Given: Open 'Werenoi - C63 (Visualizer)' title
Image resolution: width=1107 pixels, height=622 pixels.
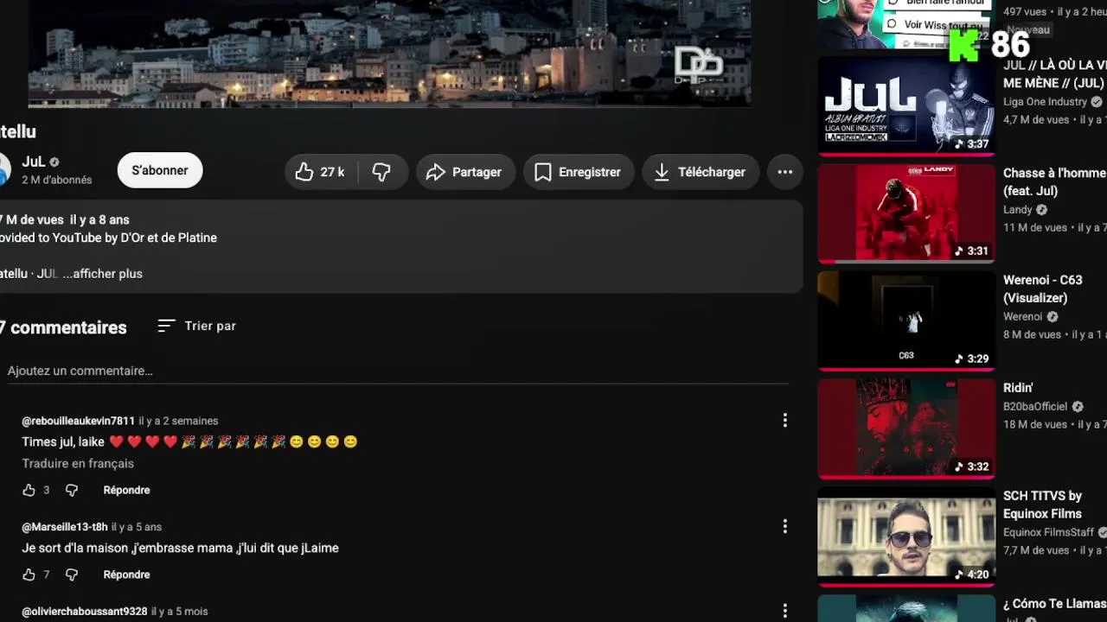Looking at the screenshot, I should pos(1043,289).
